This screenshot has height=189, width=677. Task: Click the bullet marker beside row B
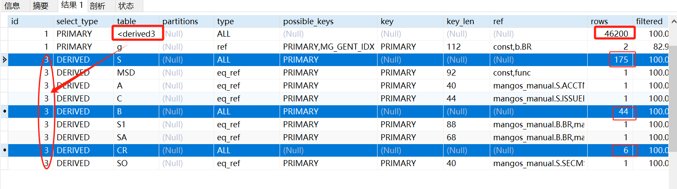(4, 111)
